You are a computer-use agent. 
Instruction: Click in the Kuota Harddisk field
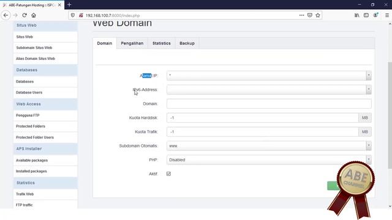point(263,117)
